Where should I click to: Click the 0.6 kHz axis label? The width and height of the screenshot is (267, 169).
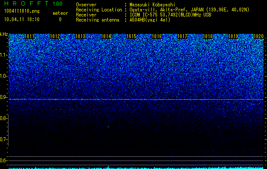point(3,161)
